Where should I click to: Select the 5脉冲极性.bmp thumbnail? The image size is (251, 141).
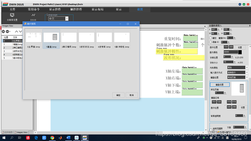(122, 39)
